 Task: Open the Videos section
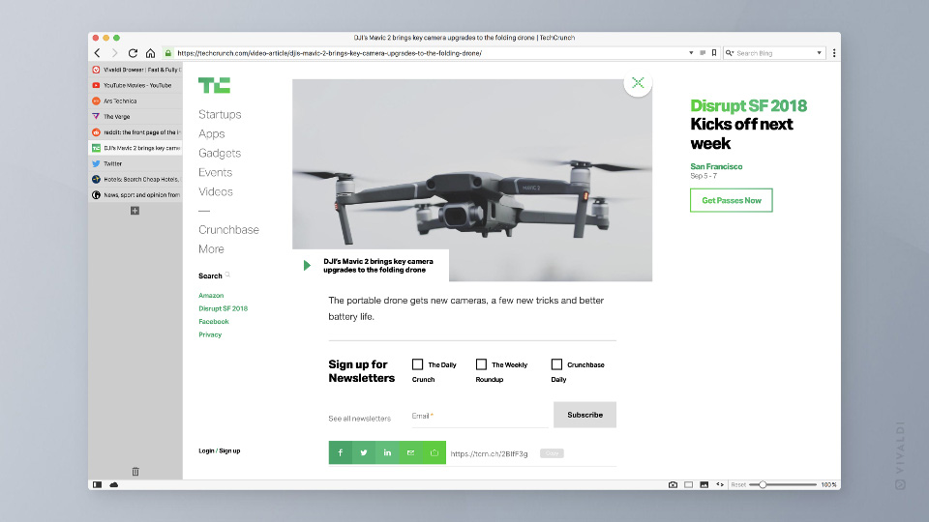[x=216, y=191]
